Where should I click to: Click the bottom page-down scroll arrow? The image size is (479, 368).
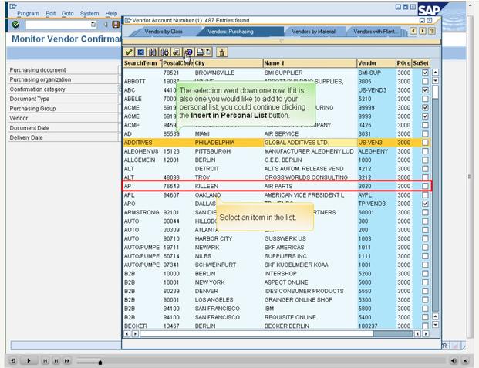[x=435, y=325]
